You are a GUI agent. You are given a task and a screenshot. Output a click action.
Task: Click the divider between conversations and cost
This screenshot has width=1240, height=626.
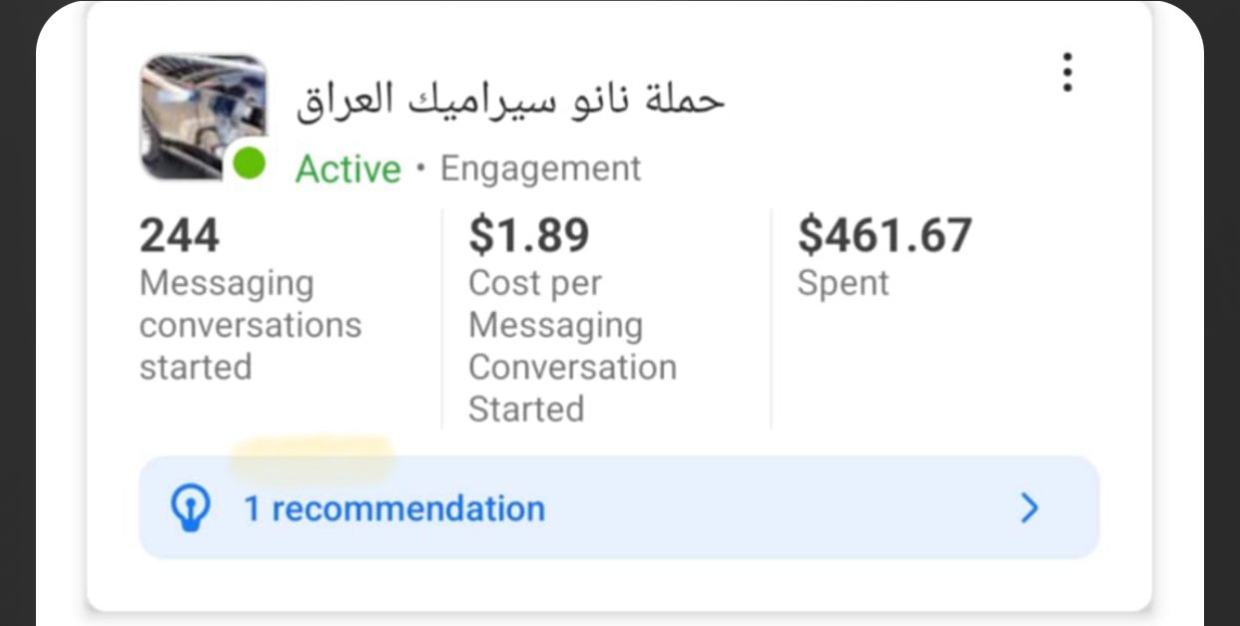point(442,319)
